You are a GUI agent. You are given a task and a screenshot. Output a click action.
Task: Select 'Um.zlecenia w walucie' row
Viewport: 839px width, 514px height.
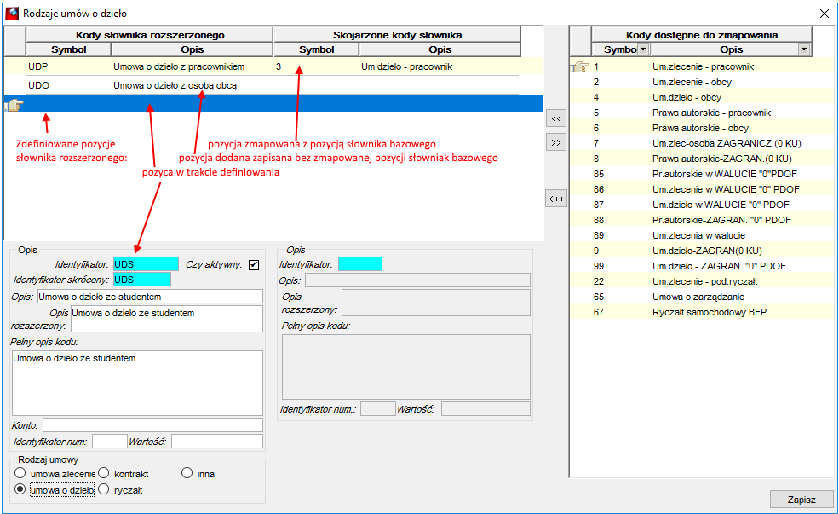pyautogui.click(x=702, y=235)
